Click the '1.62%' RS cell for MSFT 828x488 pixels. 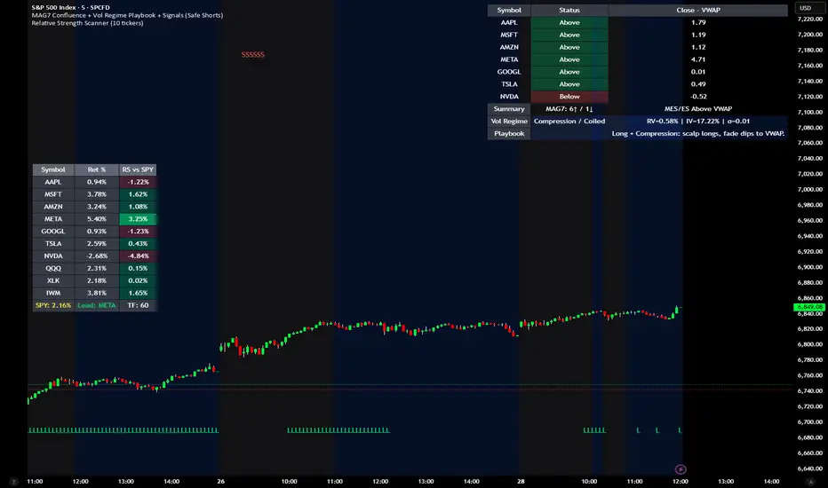(138, 194)
